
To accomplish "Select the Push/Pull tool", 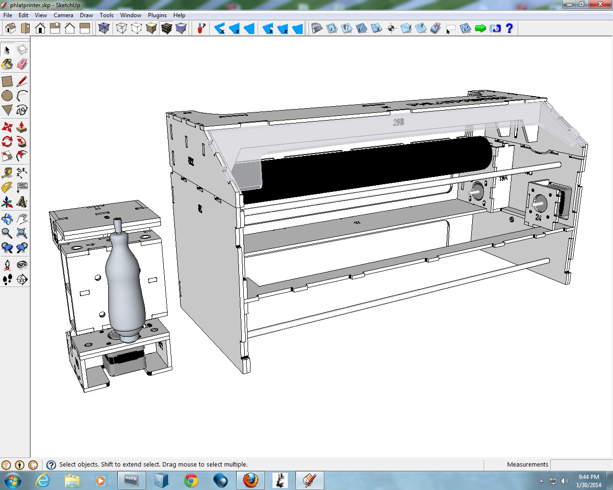I will click(22, 127).
